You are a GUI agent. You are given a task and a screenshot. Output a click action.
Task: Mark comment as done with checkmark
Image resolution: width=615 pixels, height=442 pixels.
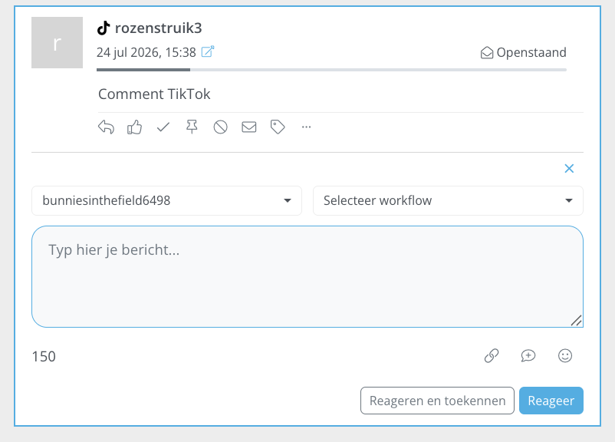tap(163, 127)
